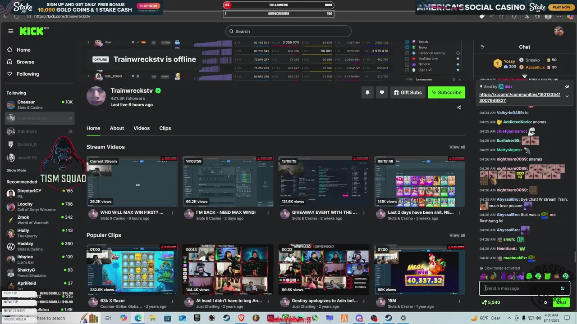
Task: Unfollow Trainwreckstv with the heart button
Action: (x=382, y=92)
